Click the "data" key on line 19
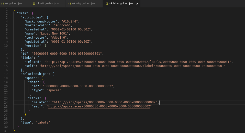The image size is (245, 133). tap(34, 82)
